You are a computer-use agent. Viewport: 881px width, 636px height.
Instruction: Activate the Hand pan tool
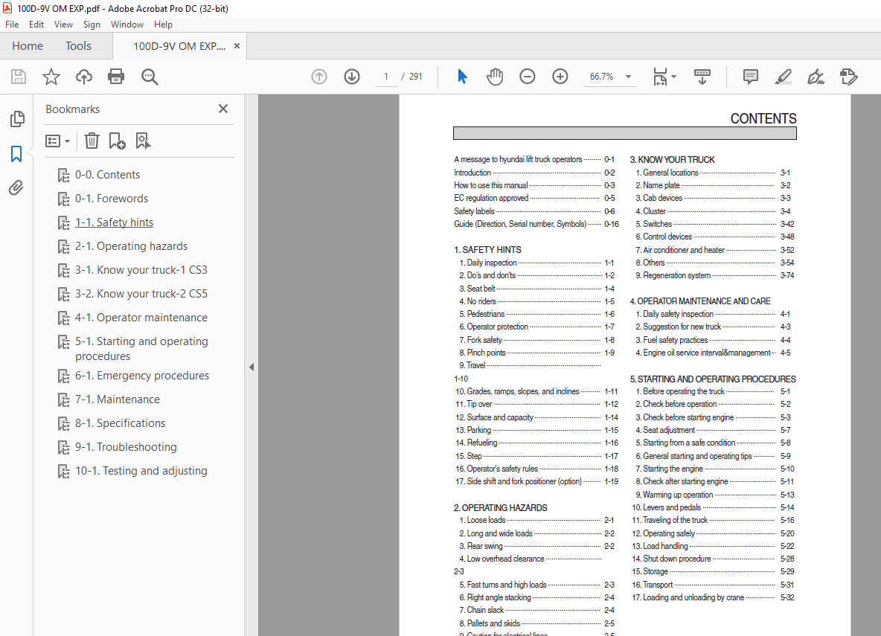(x=494, y=77)
